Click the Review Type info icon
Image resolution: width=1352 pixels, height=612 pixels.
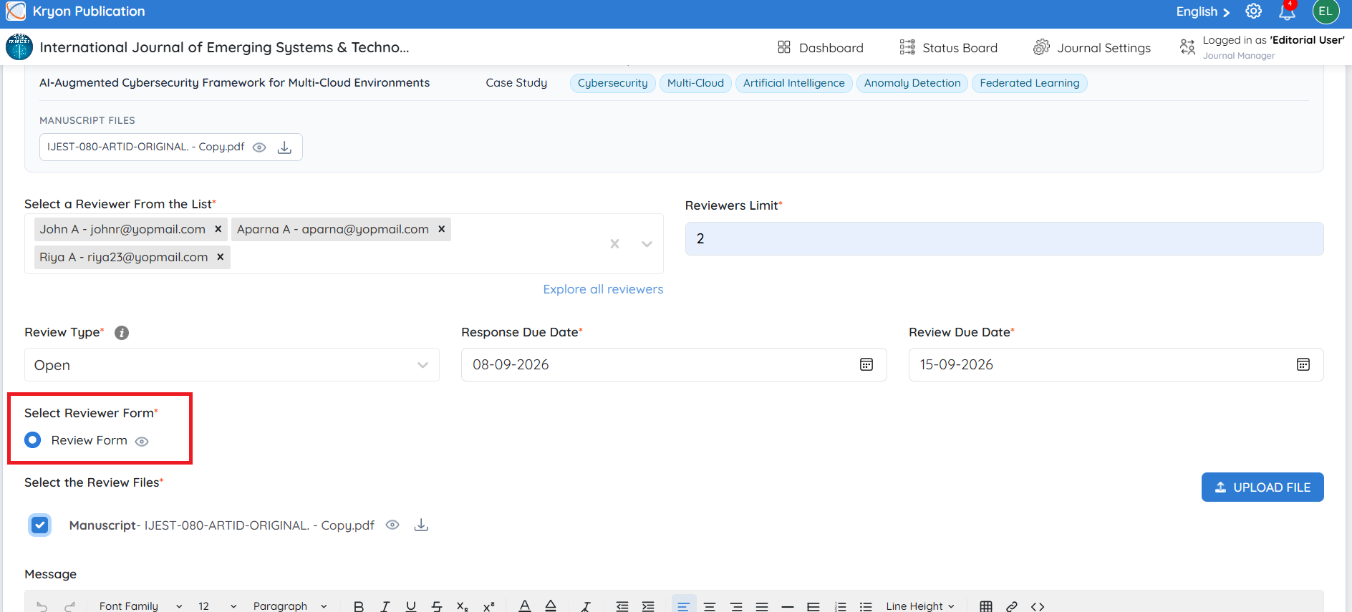point(122,333)
